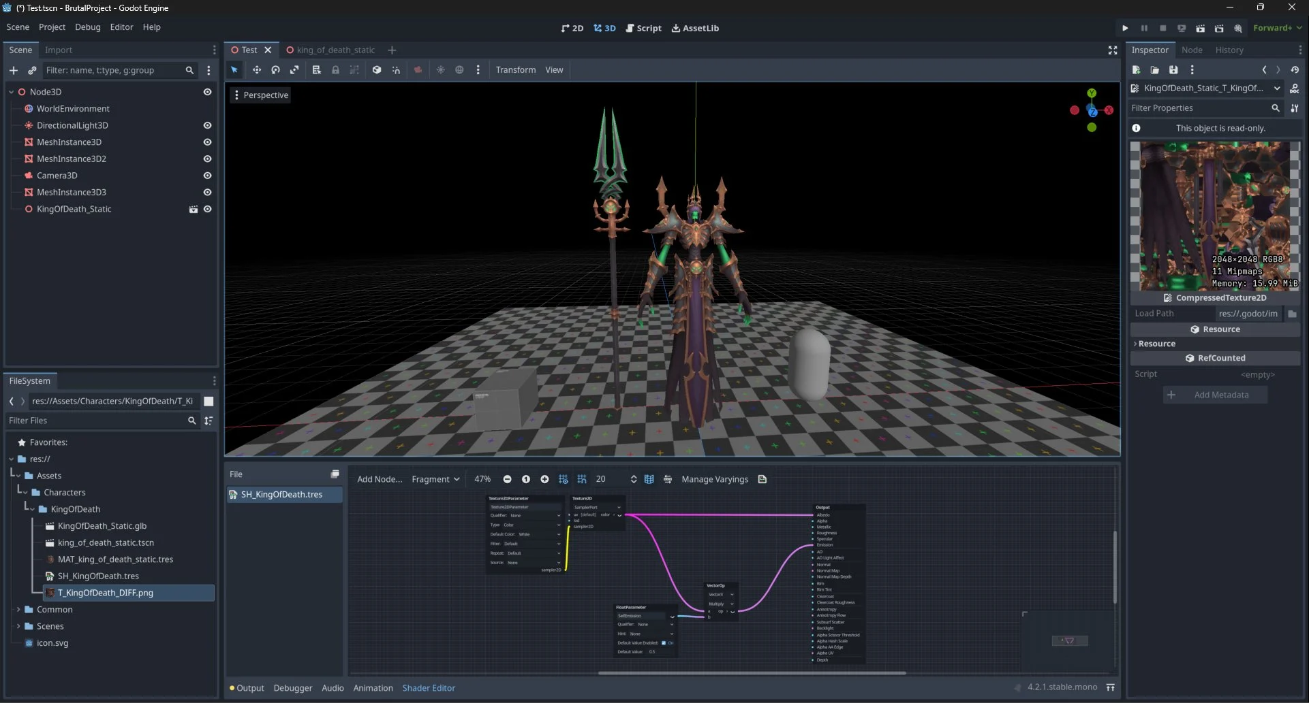Activate the Scale Mode tool
The image size is (1309, 703).
[x=294, y=70]
